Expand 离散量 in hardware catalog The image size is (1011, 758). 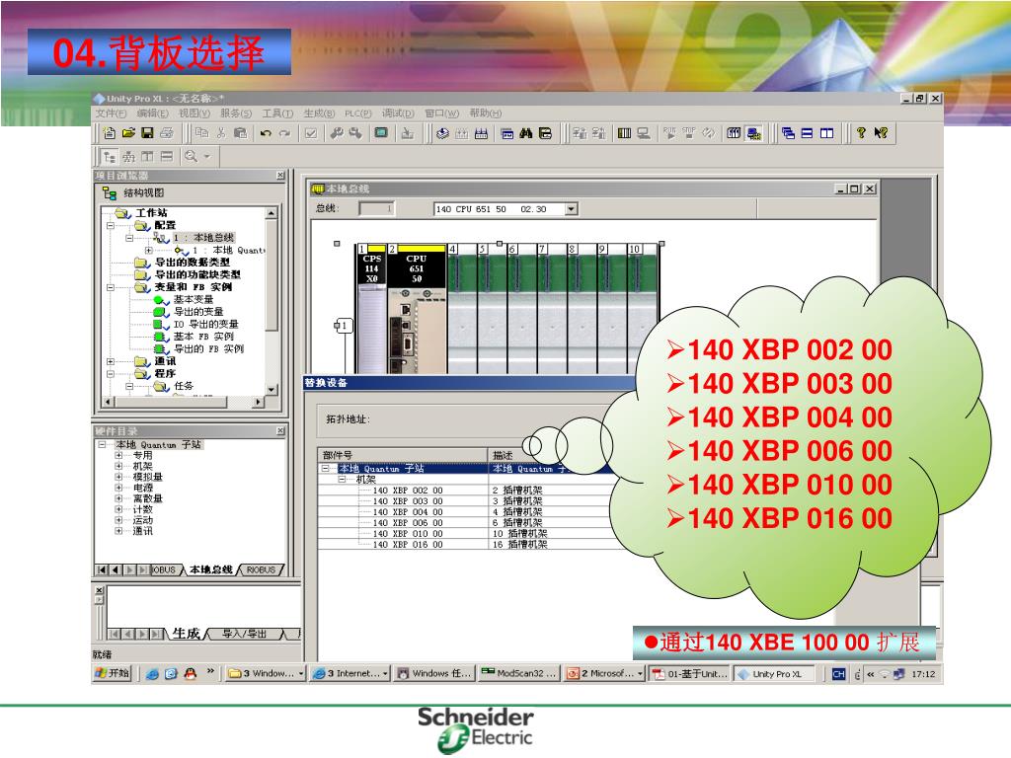(118, 498)
